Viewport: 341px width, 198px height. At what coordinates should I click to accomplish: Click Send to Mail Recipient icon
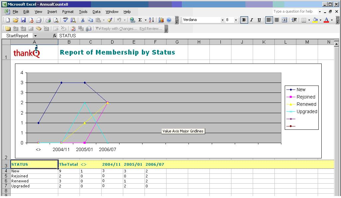tap(89, 29)
